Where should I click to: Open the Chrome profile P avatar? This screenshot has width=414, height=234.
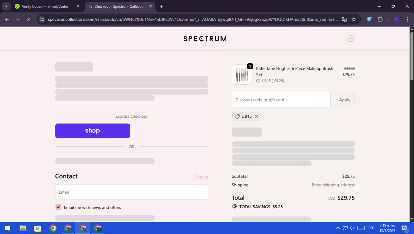point(396,19)
